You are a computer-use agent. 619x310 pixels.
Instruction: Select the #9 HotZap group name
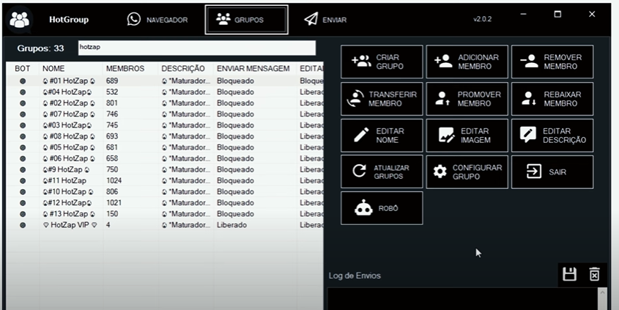66,169
